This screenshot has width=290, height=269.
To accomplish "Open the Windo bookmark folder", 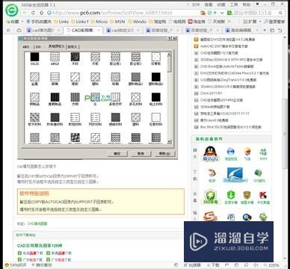I will [137, 22].
